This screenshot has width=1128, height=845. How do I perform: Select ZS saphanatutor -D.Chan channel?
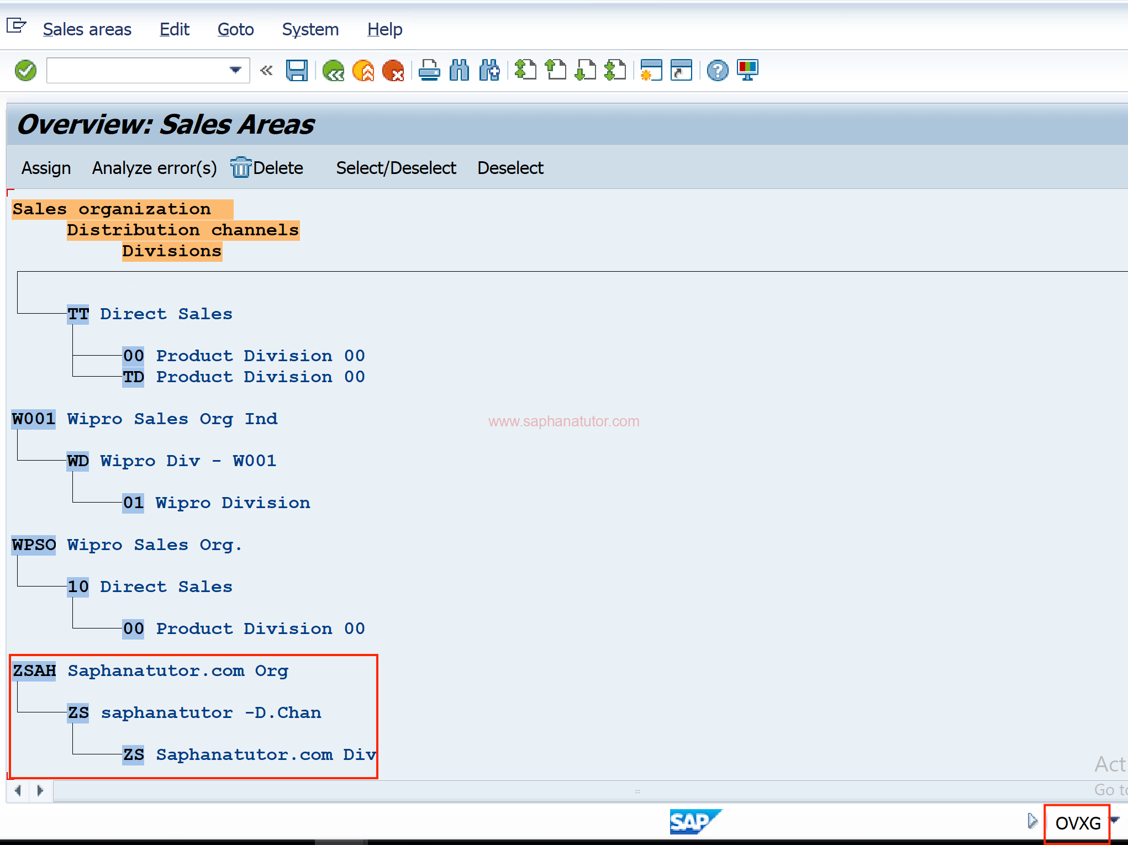pos(194,713)
